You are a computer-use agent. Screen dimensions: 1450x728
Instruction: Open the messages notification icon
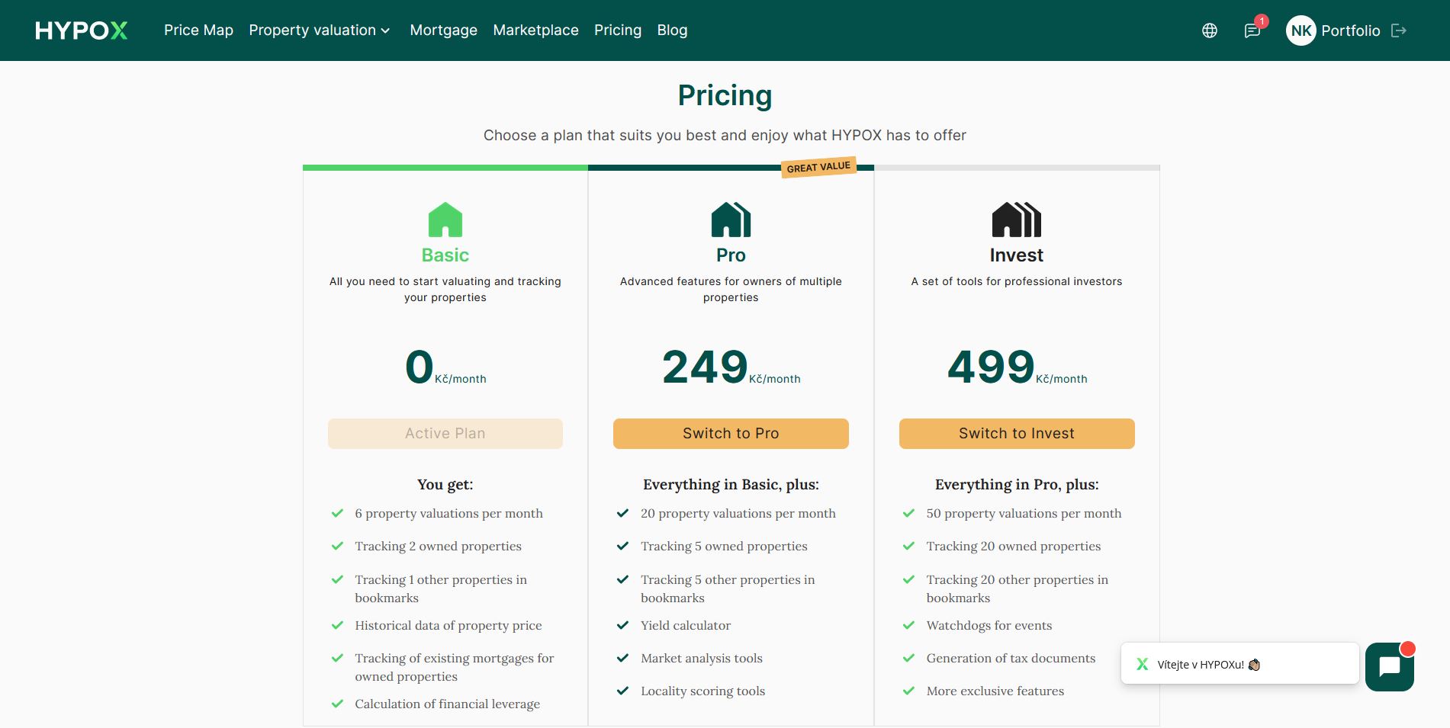pyautogui.click(x=1252, y=30)
